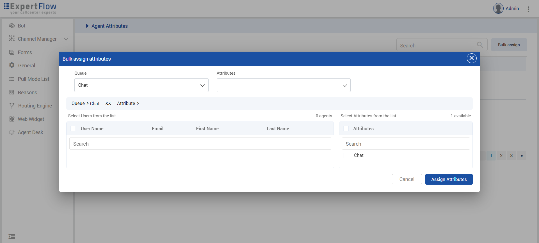Open the Bot menu item
Screen dimensions: 539x243
[22, 26]
